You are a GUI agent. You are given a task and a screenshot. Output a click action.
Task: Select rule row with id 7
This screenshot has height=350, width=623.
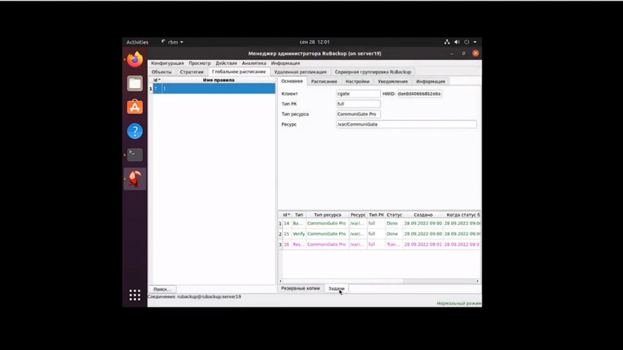coord(214,89)
